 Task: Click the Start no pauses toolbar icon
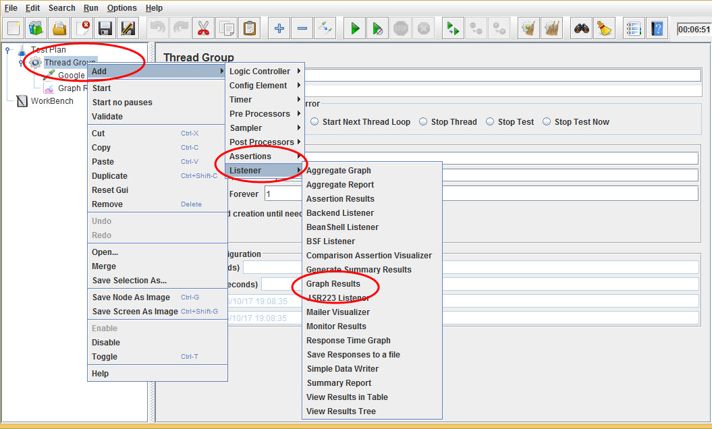[378, 28]
